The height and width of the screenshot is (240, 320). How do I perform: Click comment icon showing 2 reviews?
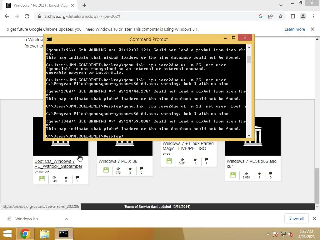point(206,159)
